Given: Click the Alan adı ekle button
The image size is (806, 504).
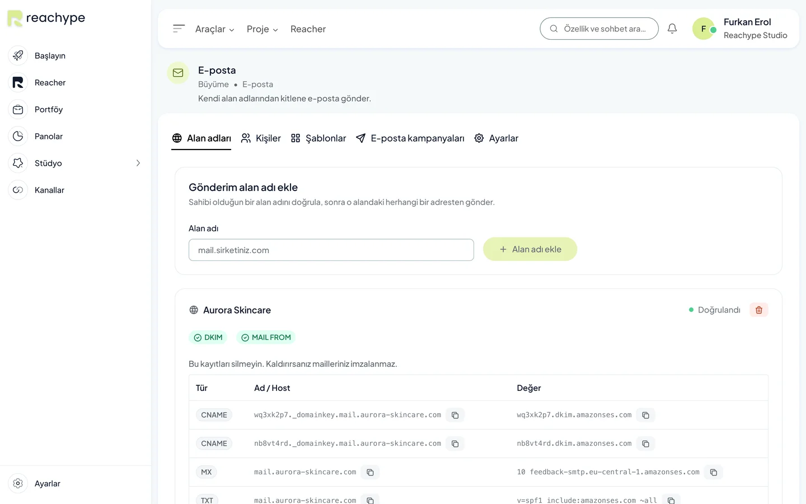Looking at the screenshot, I should pyautogui.click(x=530, y=249).
